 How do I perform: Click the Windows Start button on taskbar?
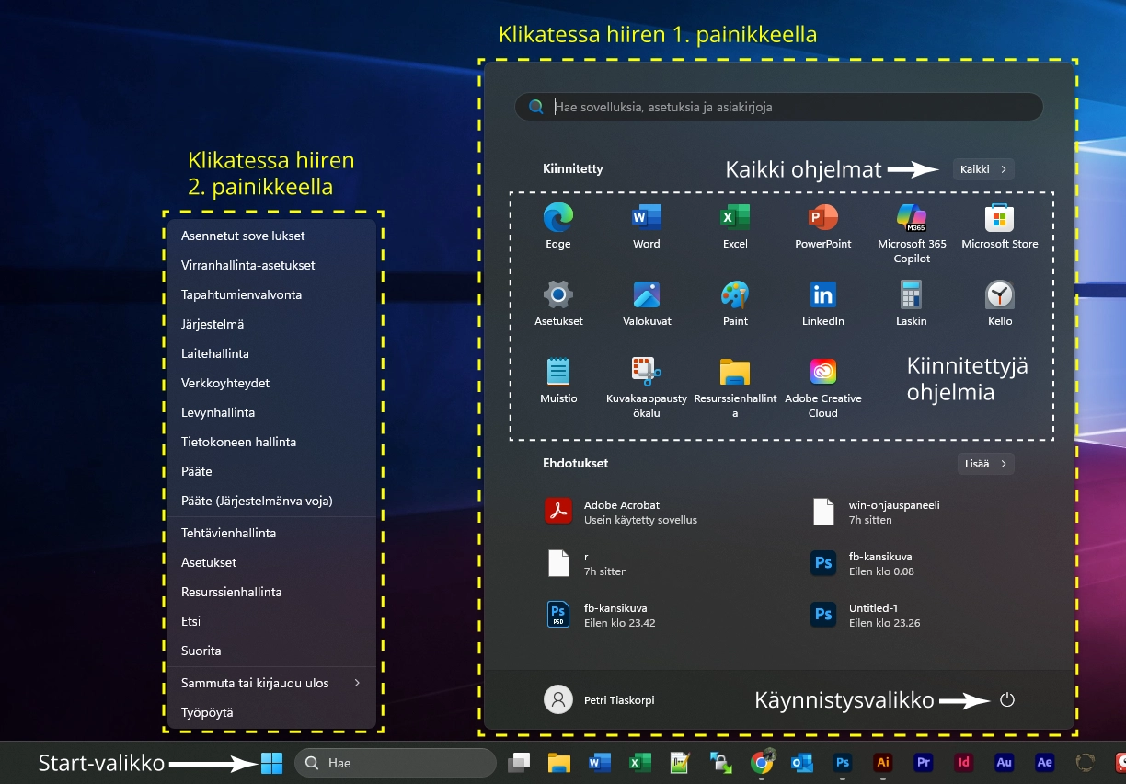(x=271, y=763)
